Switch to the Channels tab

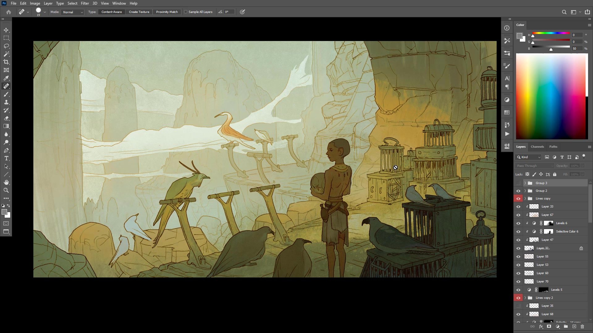point(537,146)
